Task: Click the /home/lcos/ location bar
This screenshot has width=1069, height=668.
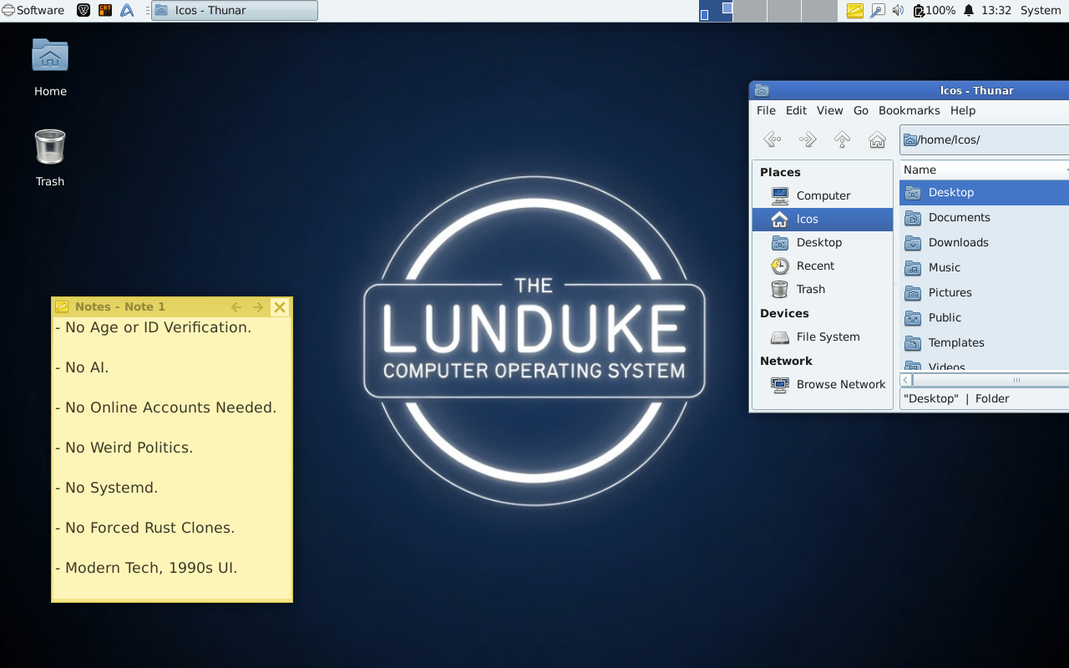Action: [985, 139]
